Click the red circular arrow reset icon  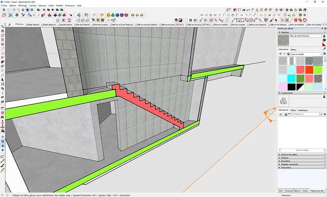(x=305, y=20)
